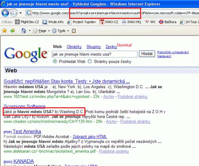The width and height of the screenshot is (199, 166).
Task: Open the Page menu
Action: click(x=40, y=31)
